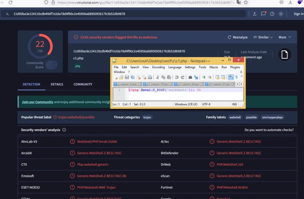Select the DETECTION tab
This screenshot has width=304, height=199.
[32, 84]
